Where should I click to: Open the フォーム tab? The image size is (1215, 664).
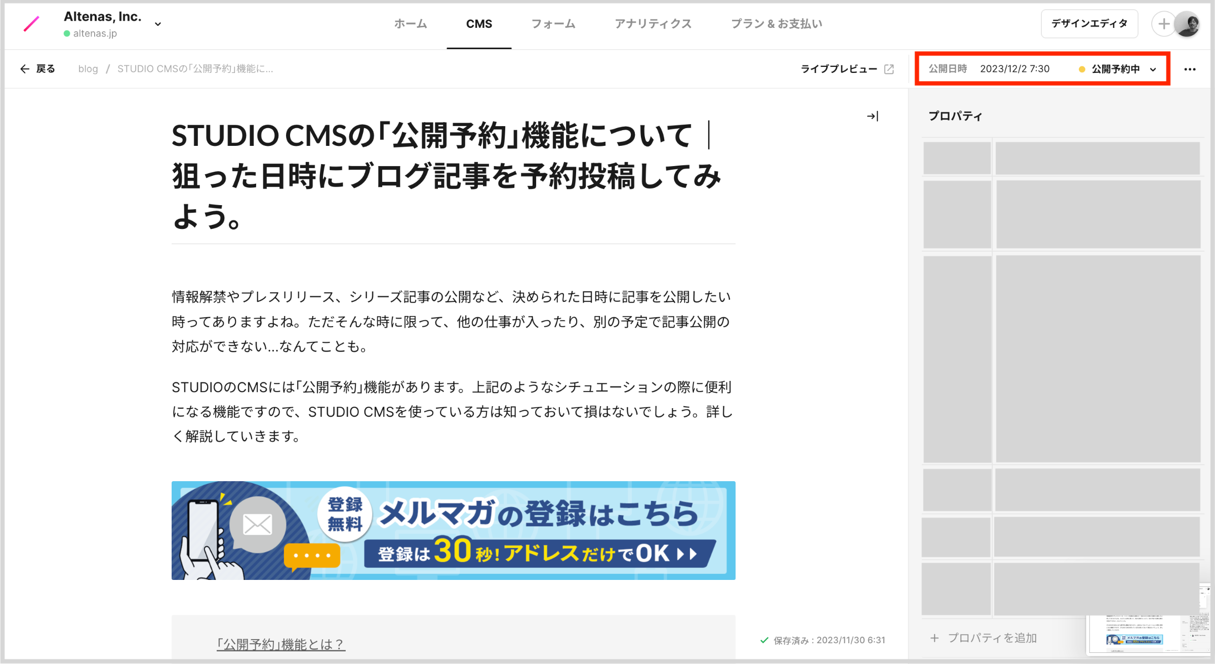point(553,24)
